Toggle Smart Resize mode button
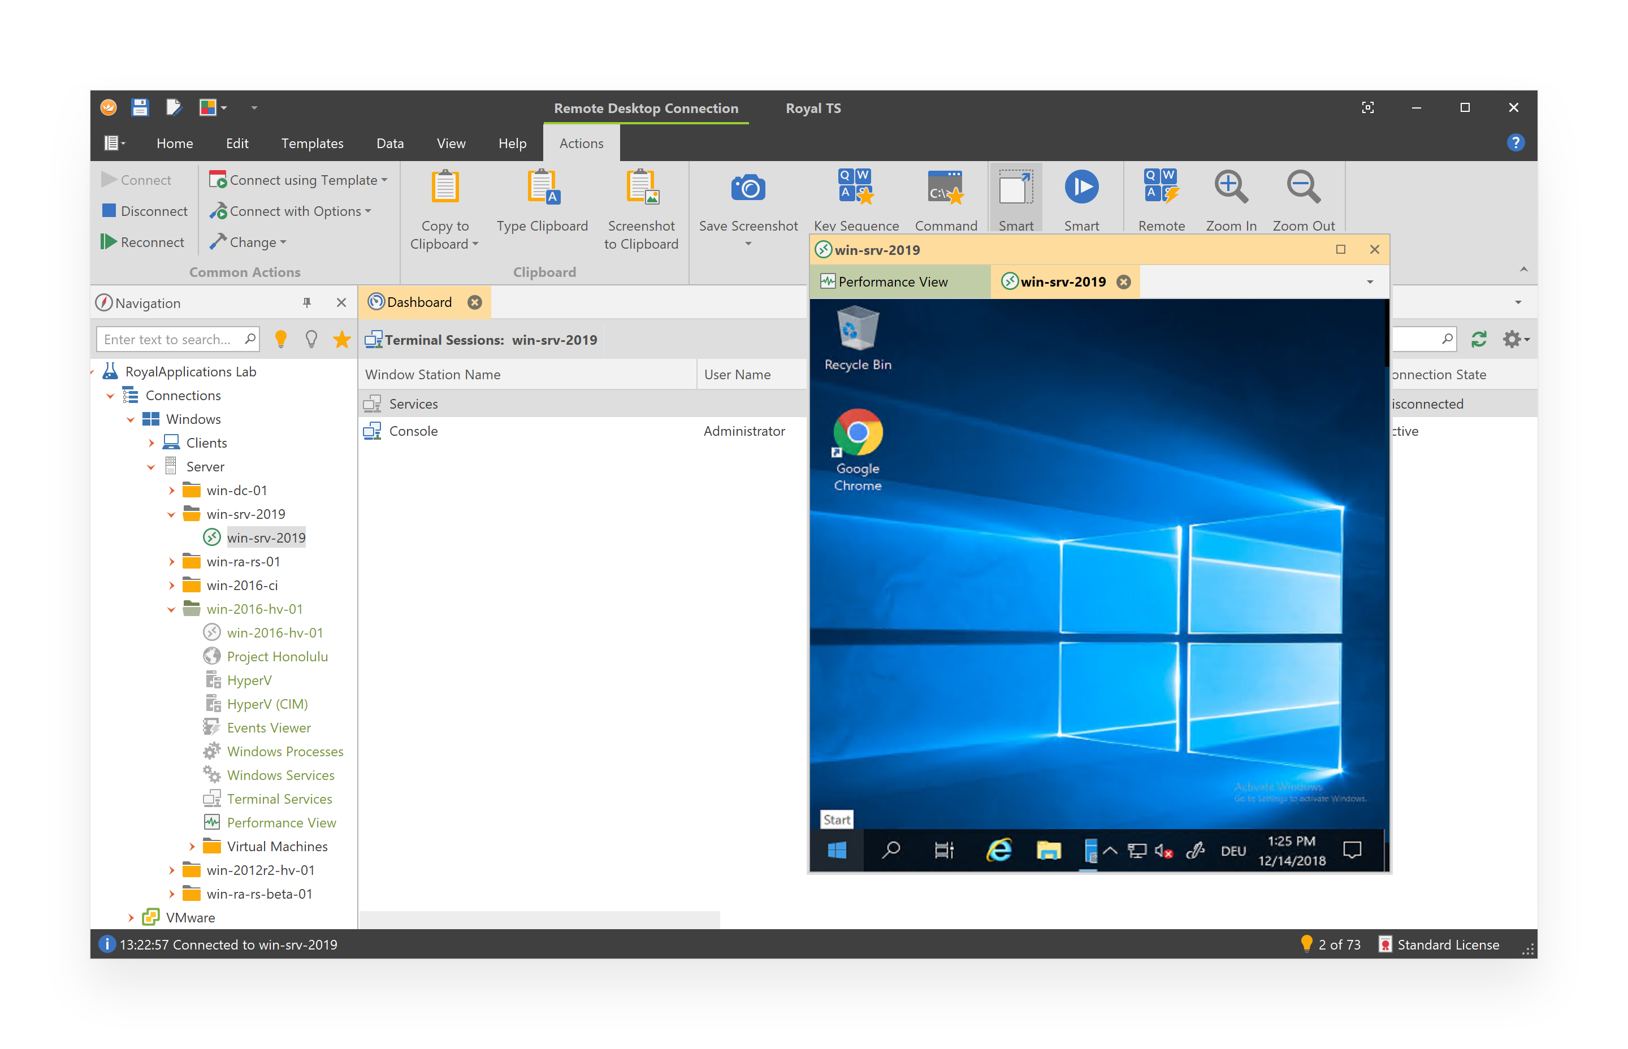The width and height of the screenshot is (1628, 1049). click(x=1016, y=198)
